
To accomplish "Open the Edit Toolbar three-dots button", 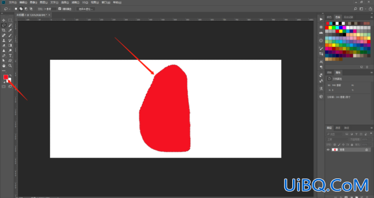I will (4, 71).
